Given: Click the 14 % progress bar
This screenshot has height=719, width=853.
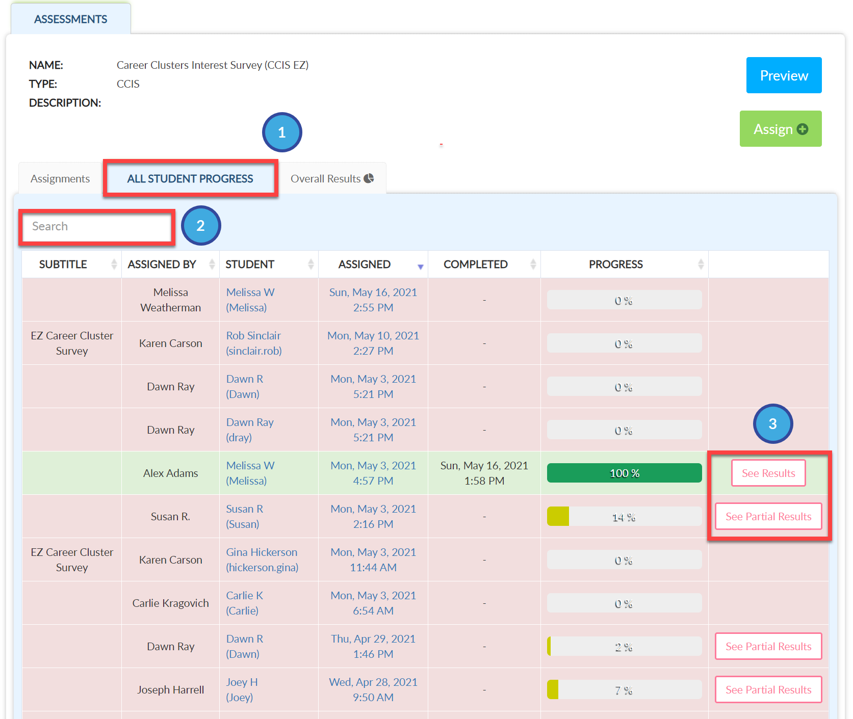Looking at the screenshot, I should (624, 516).
